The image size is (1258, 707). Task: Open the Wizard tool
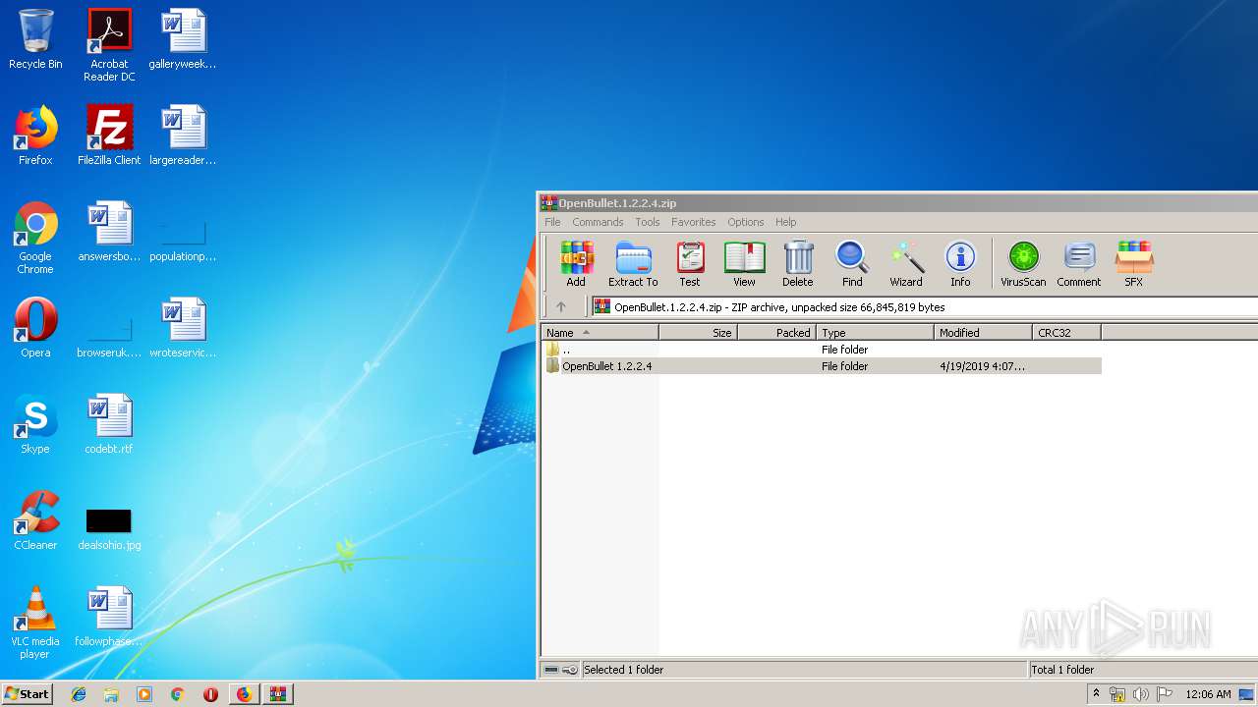tap(906, 264)
